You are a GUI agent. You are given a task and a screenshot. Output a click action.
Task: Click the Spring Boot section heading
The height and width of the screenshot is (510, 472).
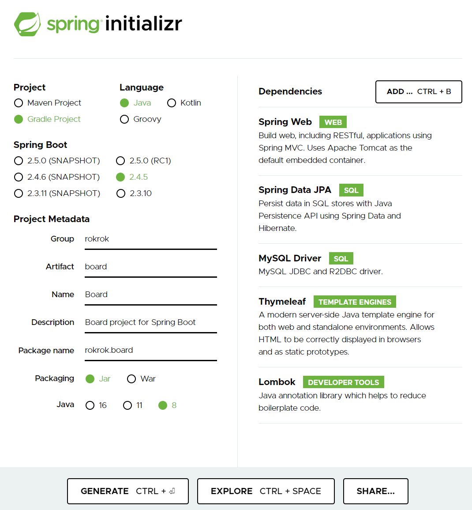coord(40,145)
